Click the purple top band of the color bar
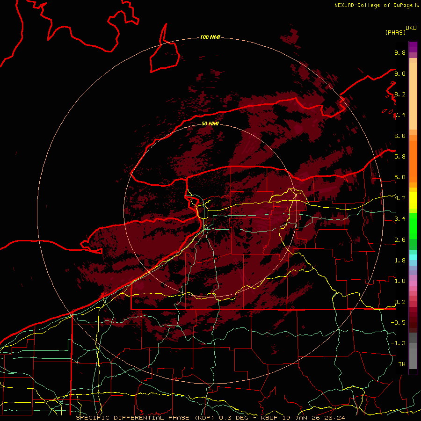This screenshot has height=421, width=421. pyautogui.click(x=413, y=47)
